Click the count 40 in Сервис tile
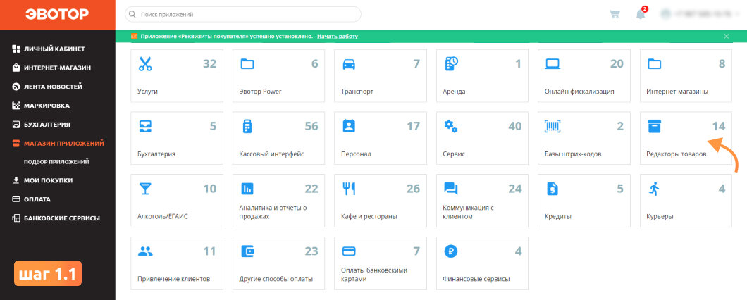Viewport: 747px width, 300px height. 515,126
